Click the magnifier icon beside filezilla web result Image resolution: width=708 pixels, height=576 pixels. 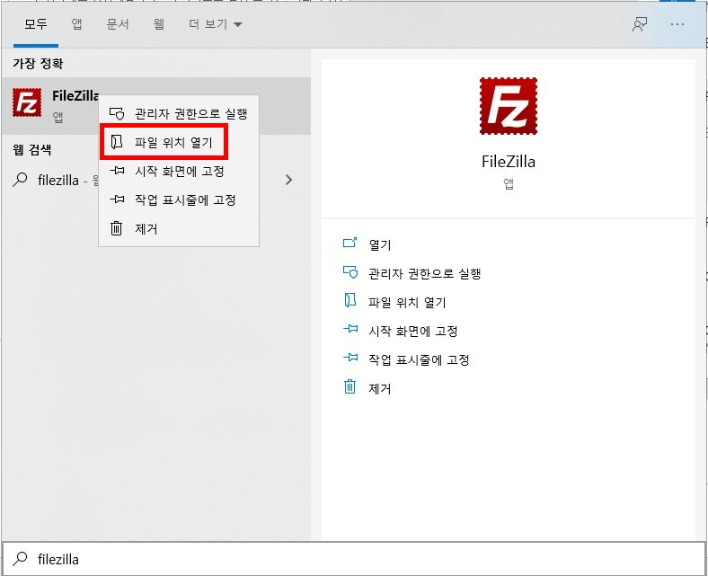pyautogui.click(x=20, y=180)
